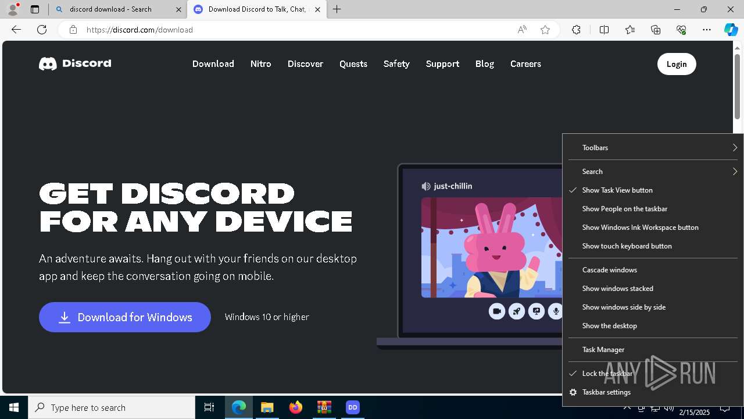Click the Discord logo in the header

click(x=75, y=63)
